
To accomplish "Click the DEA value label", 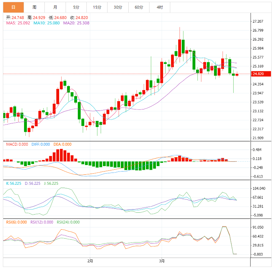I will 63,144.
